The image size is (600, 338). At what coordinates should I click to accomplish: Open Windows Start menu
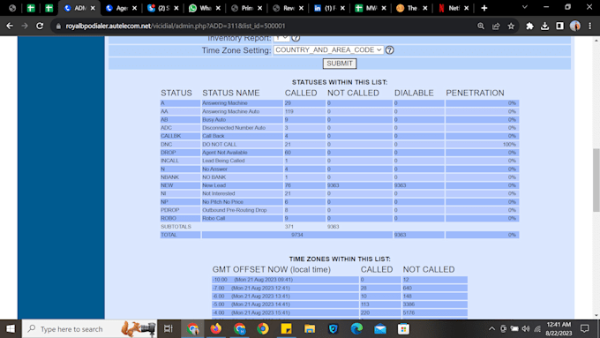point(11,329)
